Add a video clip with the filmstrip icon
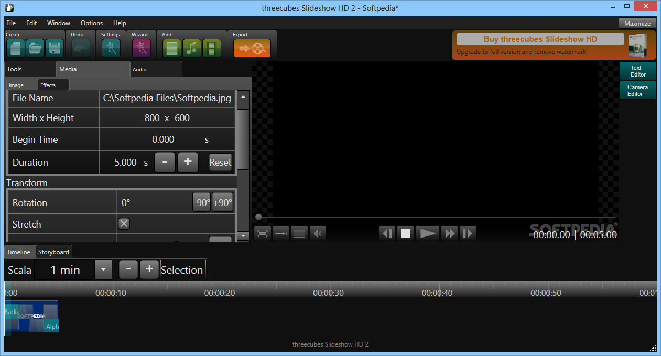The width and height of the screenshot is (661, 356). coord(211,48)
